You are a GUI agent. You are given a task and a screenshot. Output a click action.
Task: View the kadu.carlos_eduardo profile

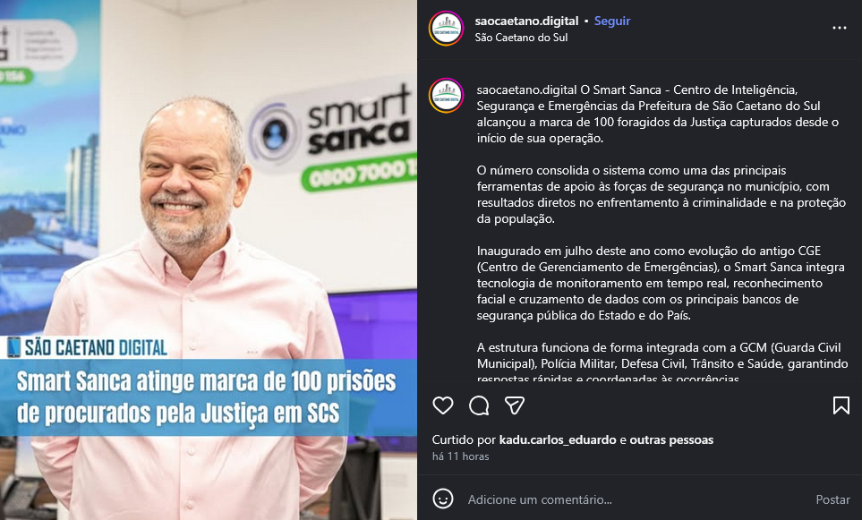pyautogui.click(x=558, y=439)
